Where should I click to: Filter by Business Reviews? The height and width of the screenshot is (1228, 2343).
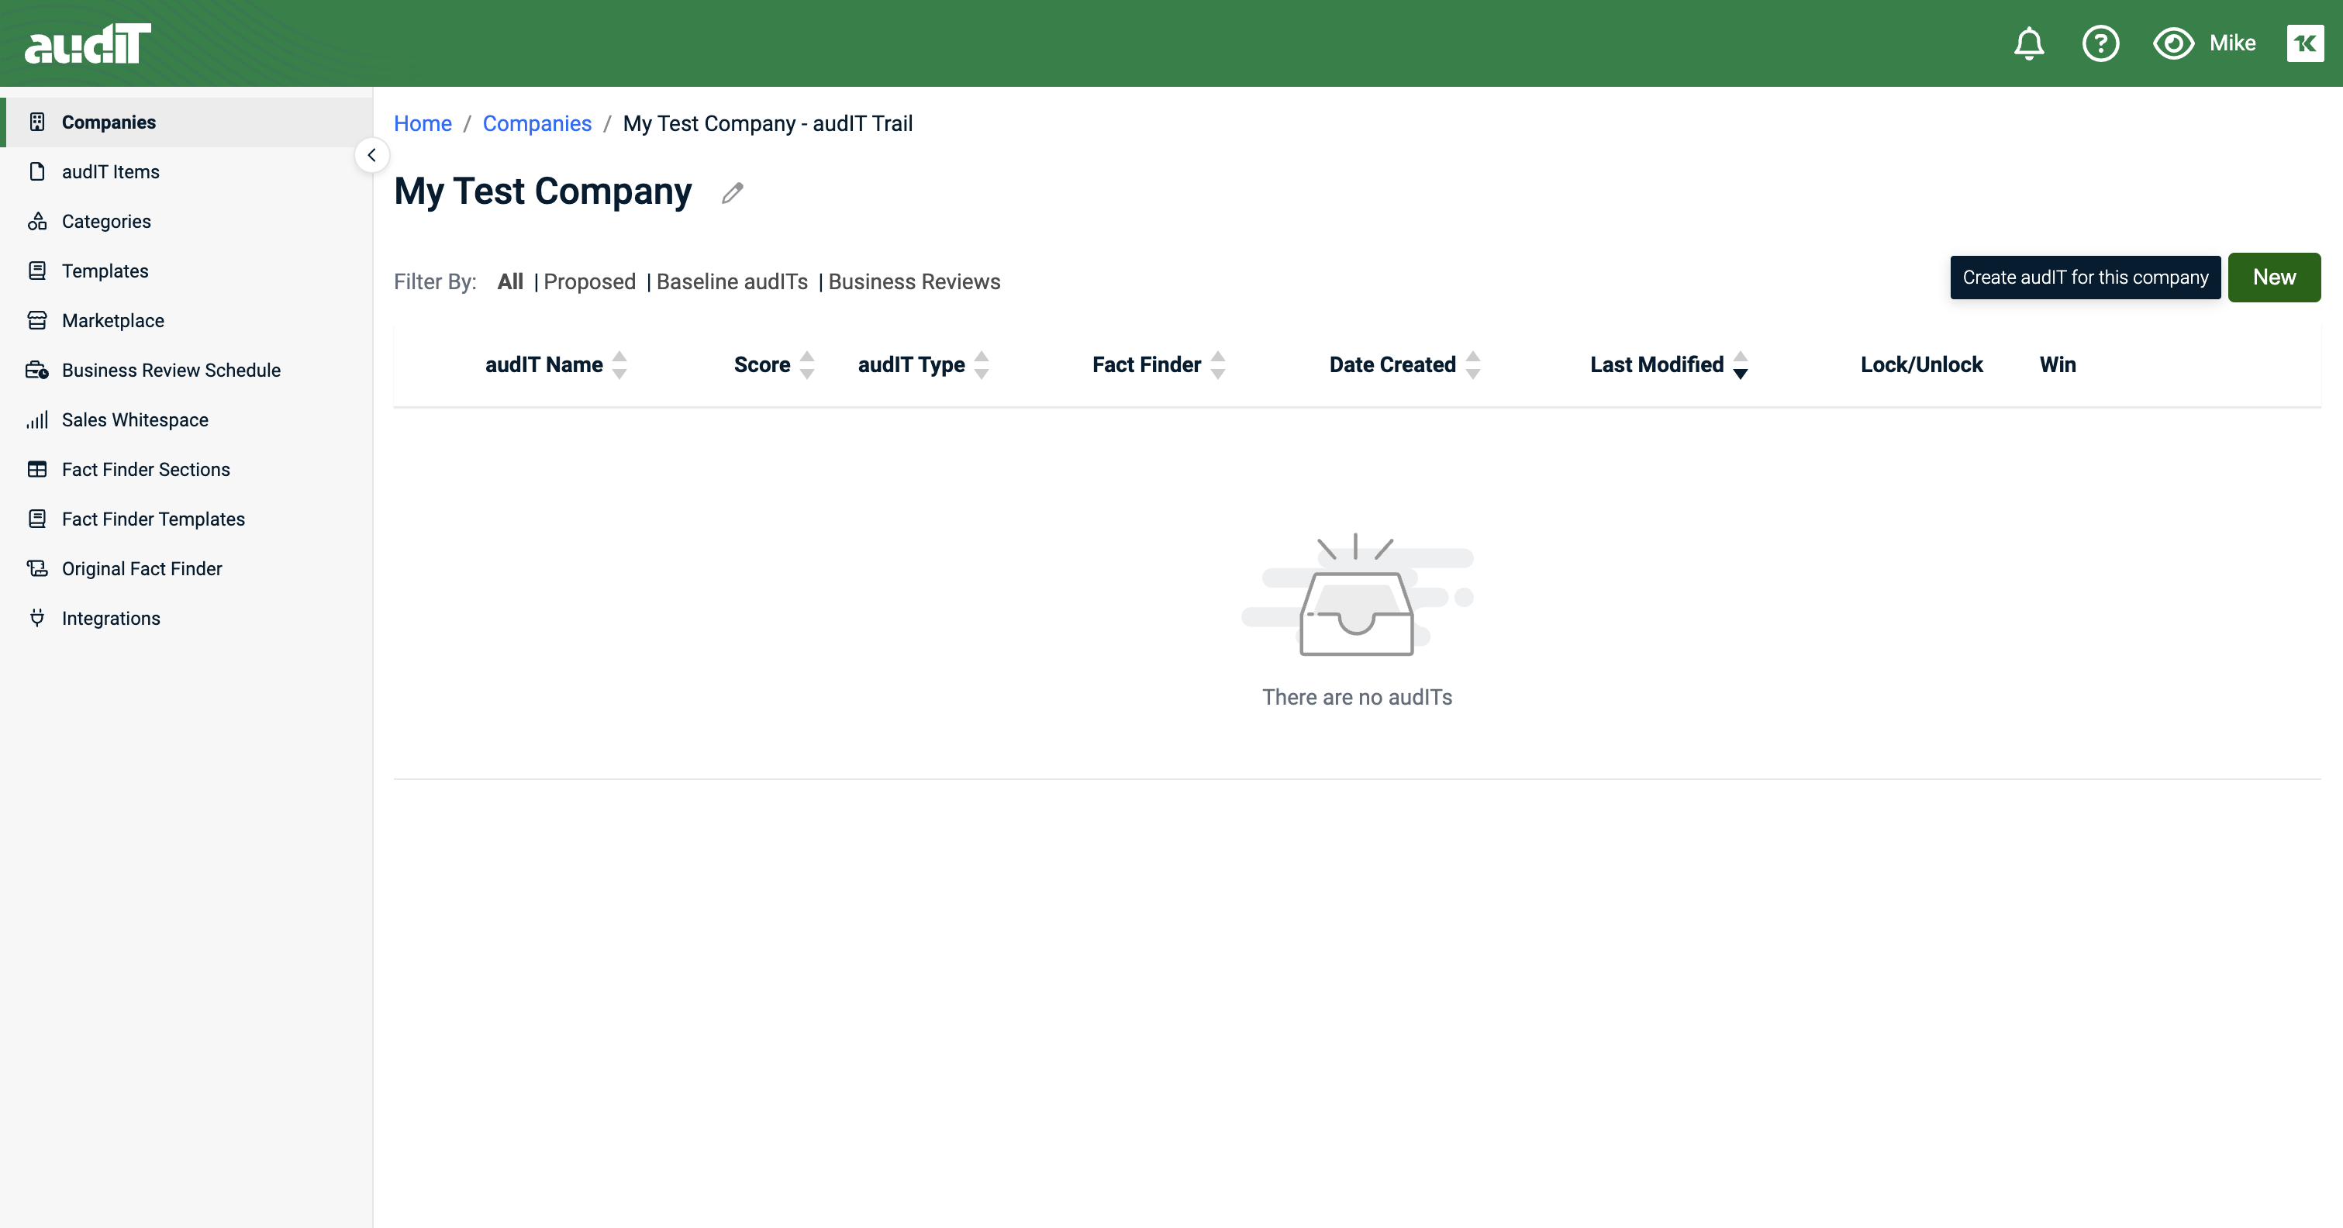point(914,282)
